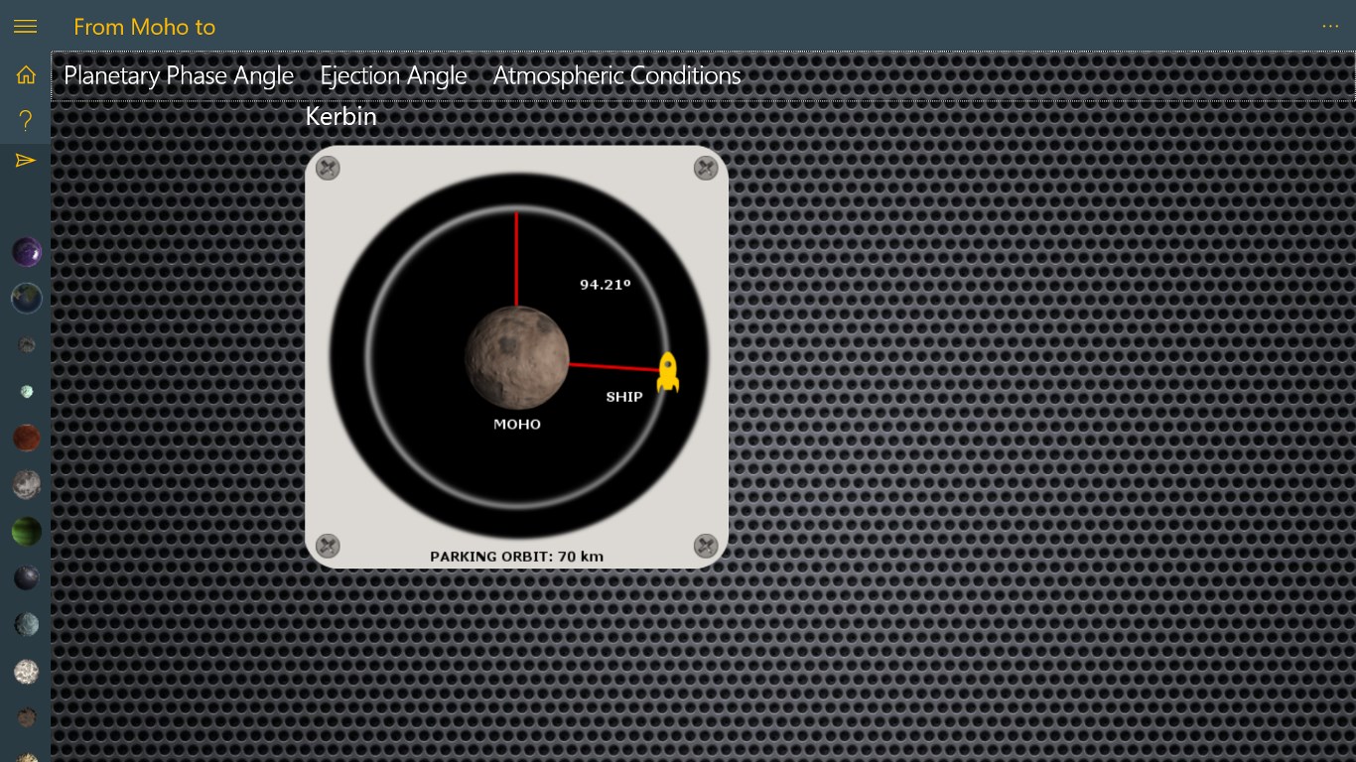This screenshot has width=1356, height=762.
Task: Choose the purple Eve planet icon
Action: [x=27, y=252]
